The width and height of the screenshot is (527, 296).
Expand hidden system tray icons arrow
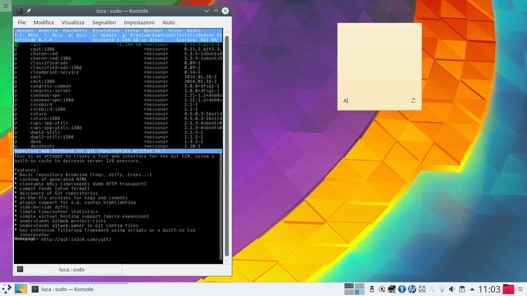point(472,289)
